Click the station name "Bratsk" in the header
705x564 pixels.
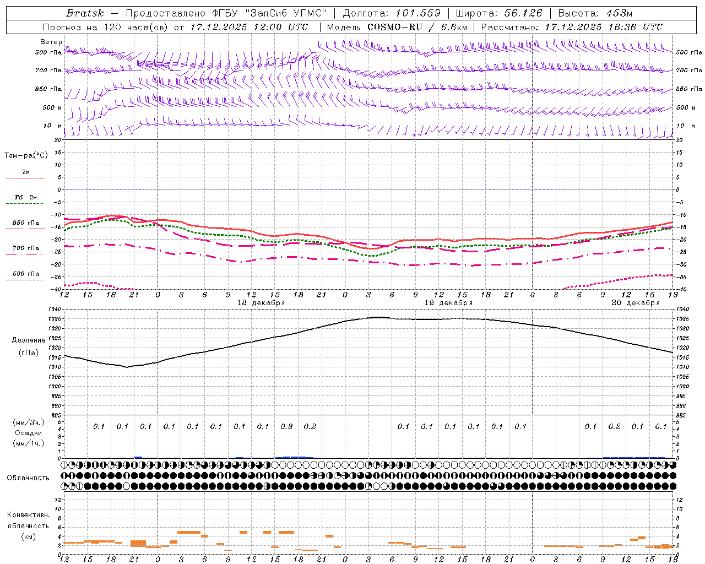coord(85,13)
